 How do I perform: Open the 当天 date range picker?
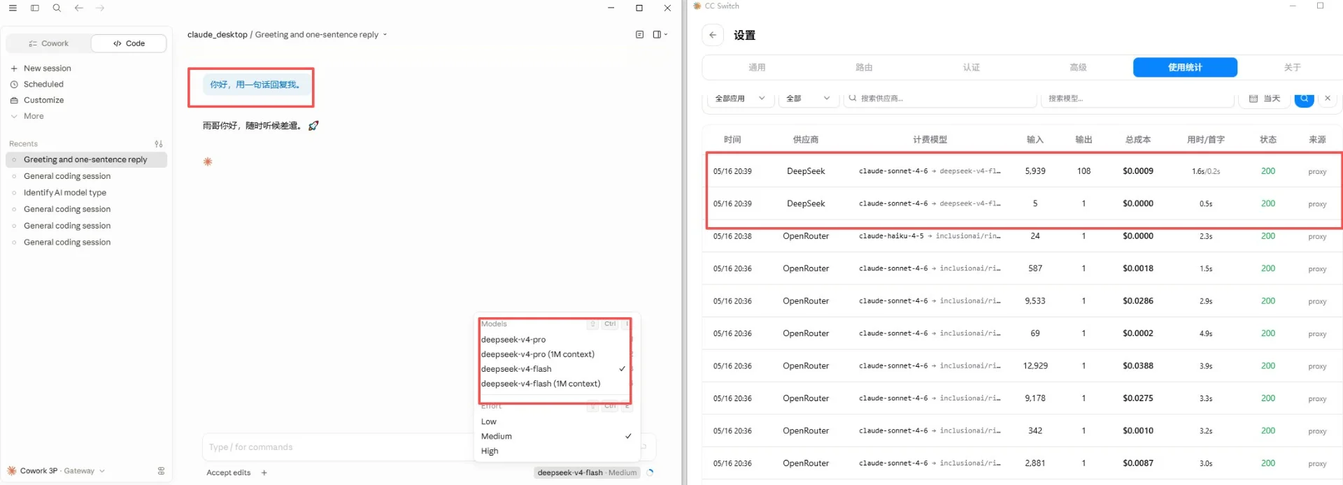(1265, 99)
